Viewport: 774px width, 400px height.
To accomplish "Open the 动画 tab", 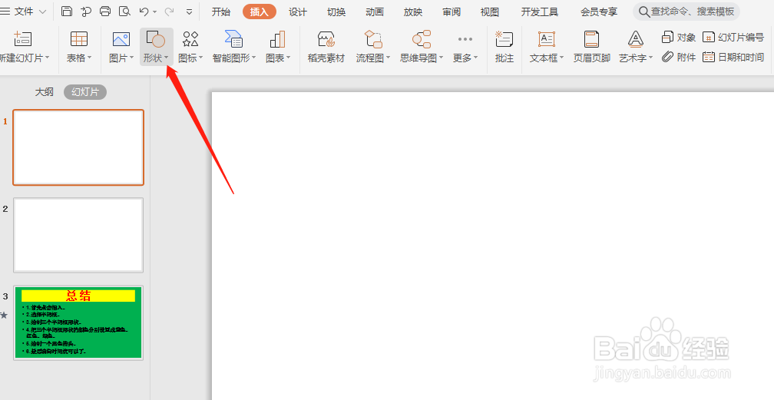I will pos(375,12).
